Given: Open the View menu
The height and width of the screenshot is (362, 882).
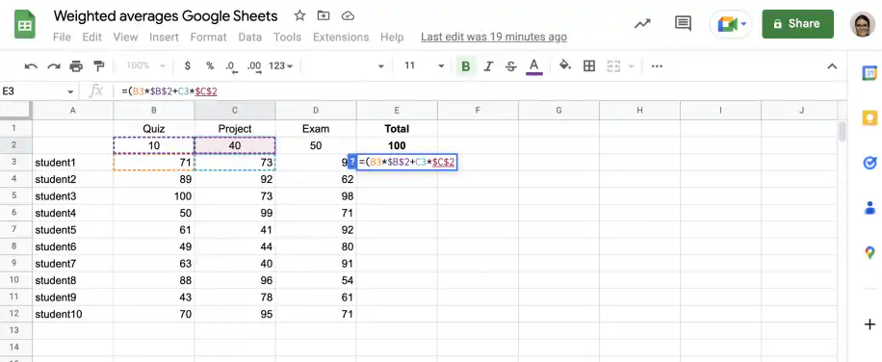Looking at the screenshot, I should [x=125, y=38].
